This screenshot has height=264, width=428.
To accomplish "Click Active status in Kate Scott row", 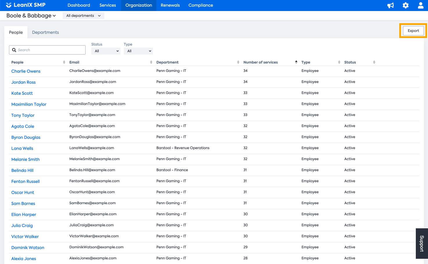I will pos(350,93).
